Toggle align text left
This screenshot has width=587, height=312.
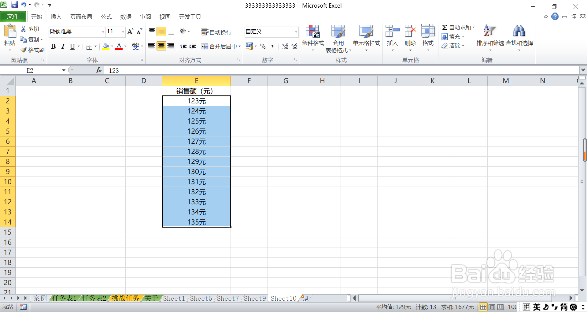tap(151, 46)
